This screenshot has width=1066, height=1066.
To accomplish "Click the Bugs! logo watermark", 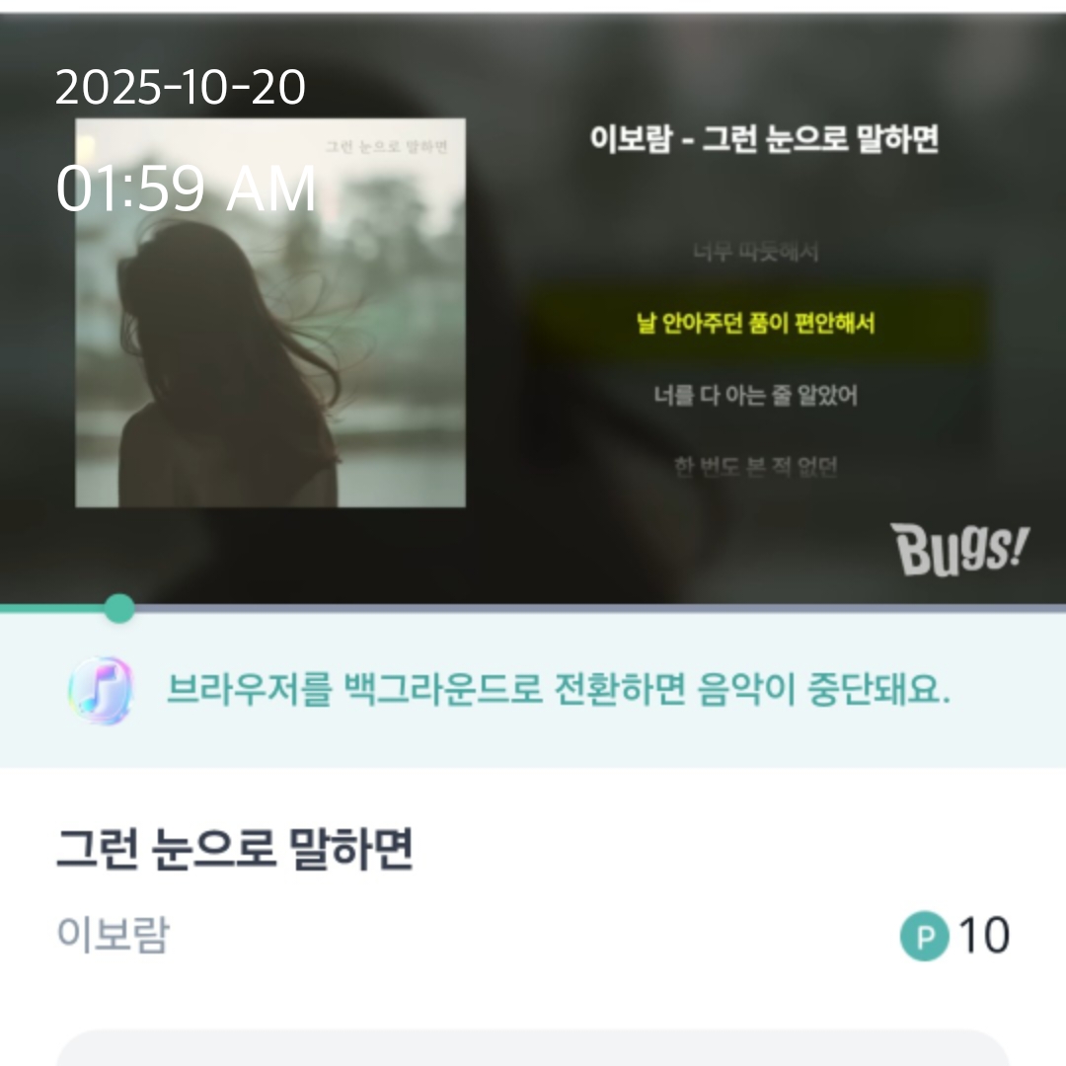I will pos(959,550).
